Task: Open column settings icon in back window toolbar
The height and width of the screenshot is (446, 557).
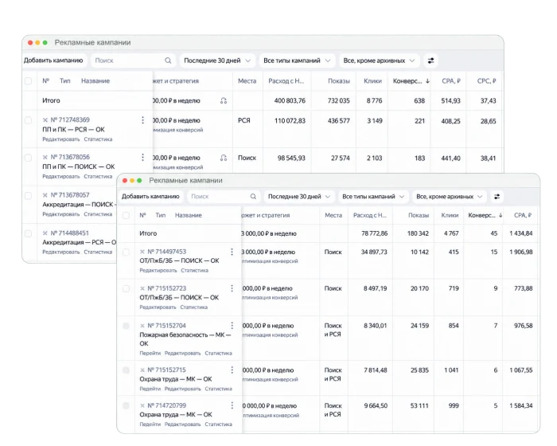Action: [430, 61]
